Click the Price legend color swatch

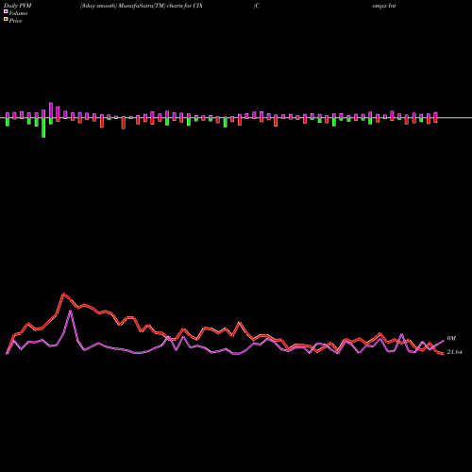coord(6,20)
